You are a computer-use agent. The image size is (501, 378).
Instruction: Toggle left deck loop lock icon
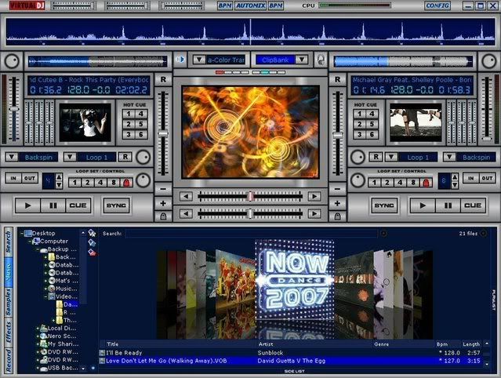click(126, 183)
